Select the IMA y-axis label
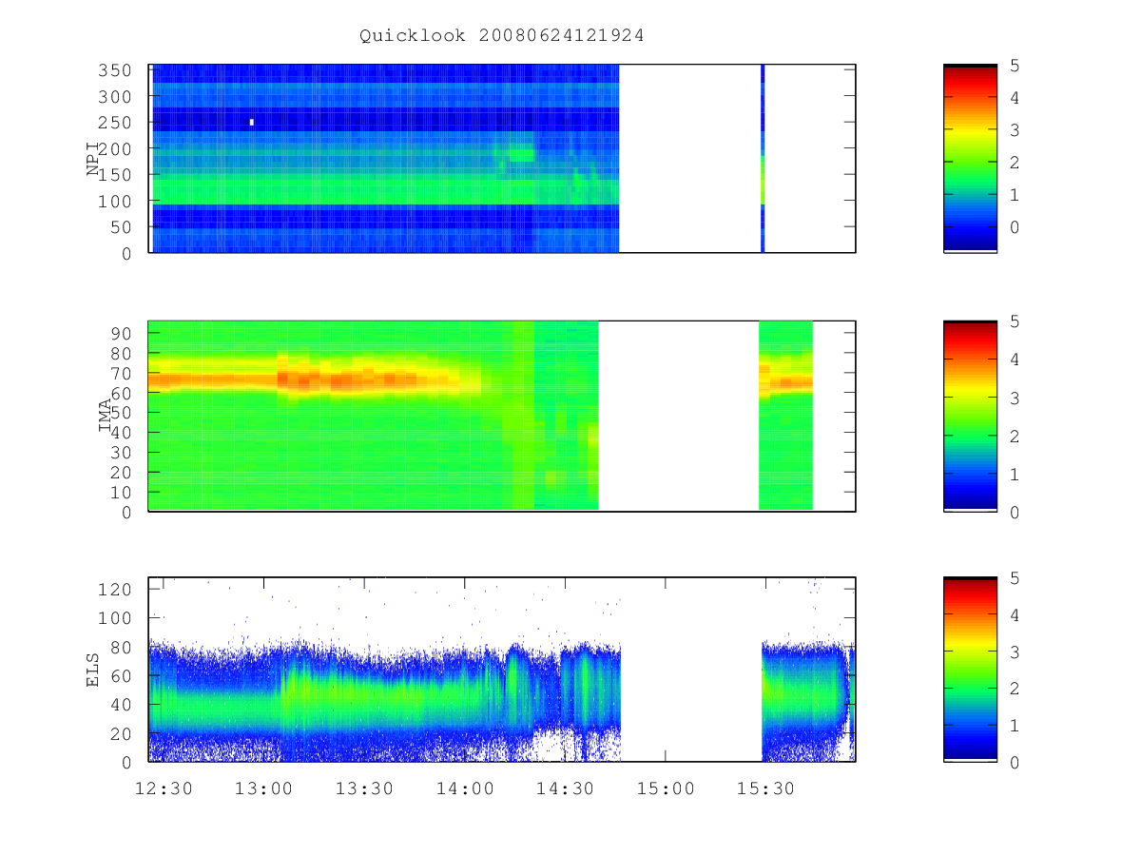Screen dimensions: 1141x856 [106, 417]
